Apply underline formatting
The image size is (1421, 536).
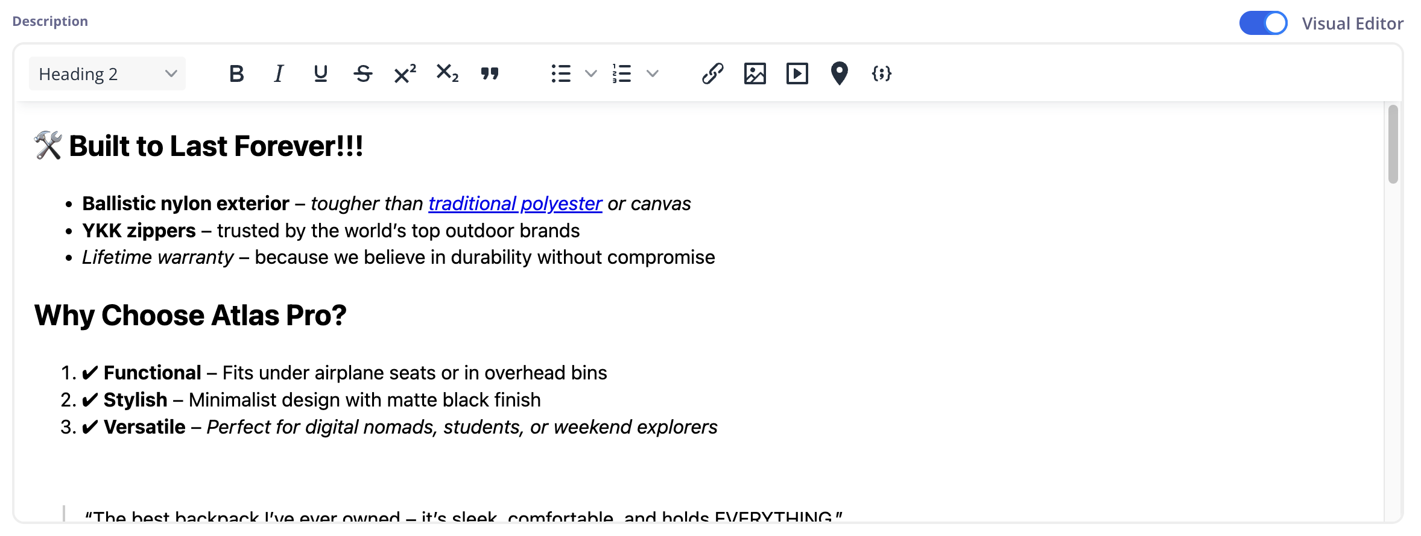321,73
